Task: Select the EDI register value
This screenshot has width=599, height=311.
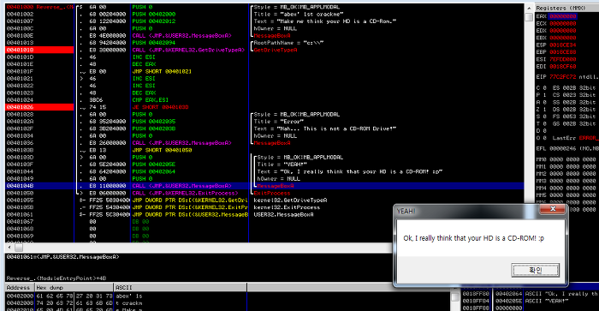Action: pyautogui.click(x=563, y=67)
